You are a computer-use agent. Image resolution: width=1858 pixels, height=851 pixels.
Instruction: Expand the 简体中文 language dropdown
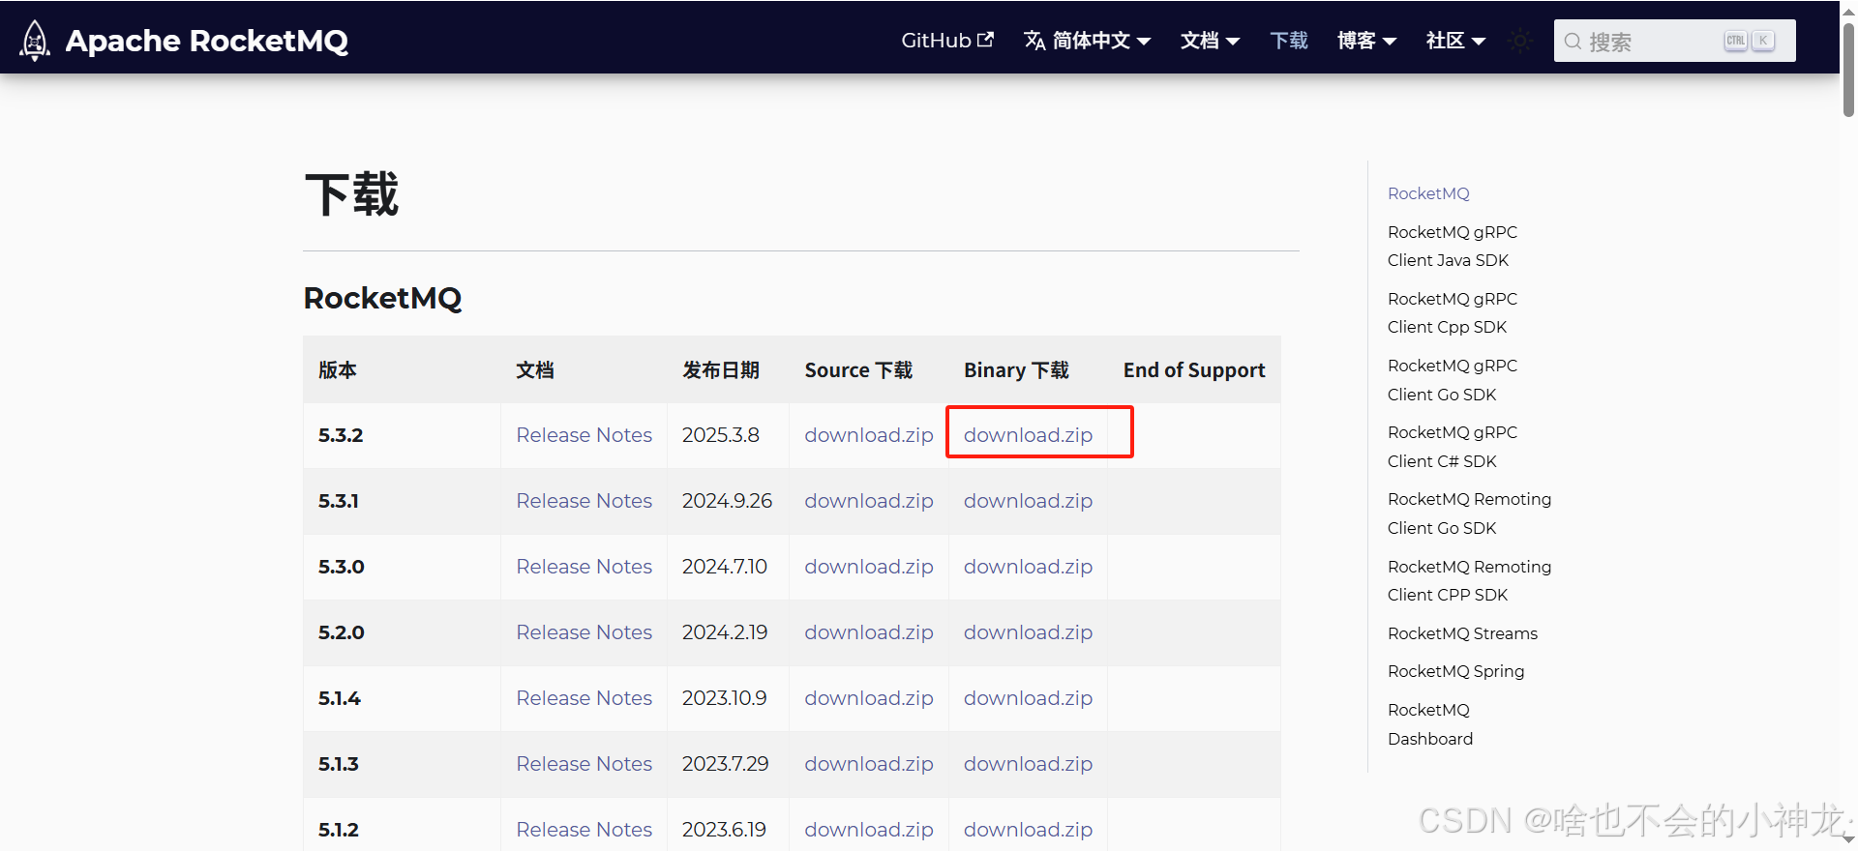coord(1087,41)
